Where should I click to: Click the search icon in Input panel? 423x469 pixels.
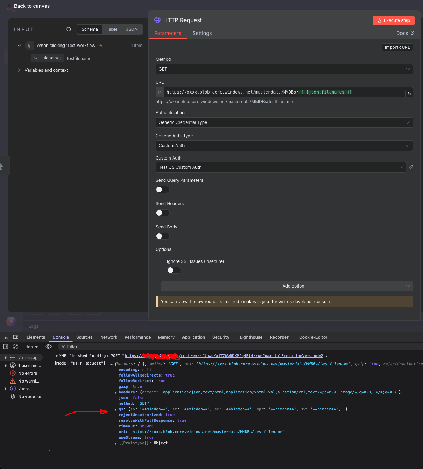coord(69,29)
